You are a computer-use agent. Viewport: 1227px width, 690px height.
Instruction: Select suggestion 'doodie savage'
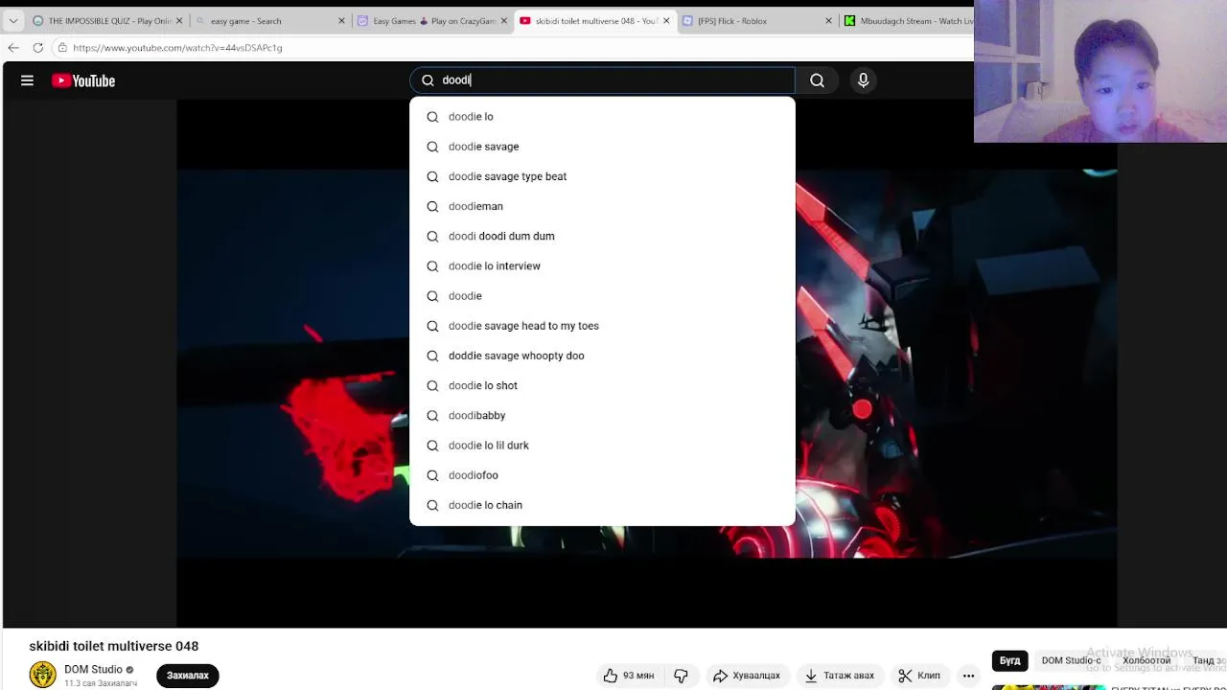click(x=602, y=147)
